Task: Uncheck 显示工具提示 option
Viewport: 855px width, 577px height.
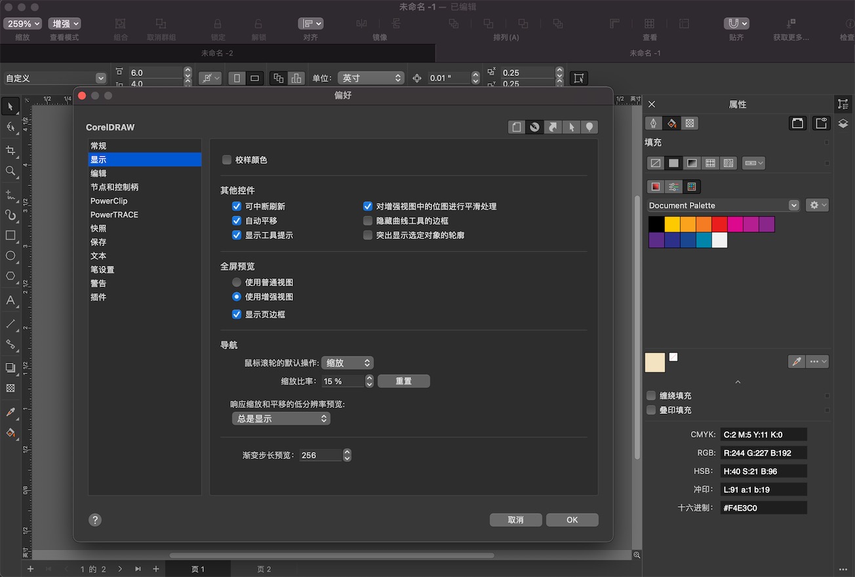Action: click(x=237, y=235)
